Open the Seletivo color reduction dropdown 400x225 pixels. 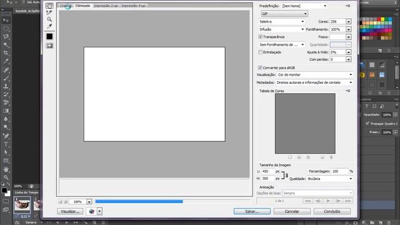[x=282, y=21]
